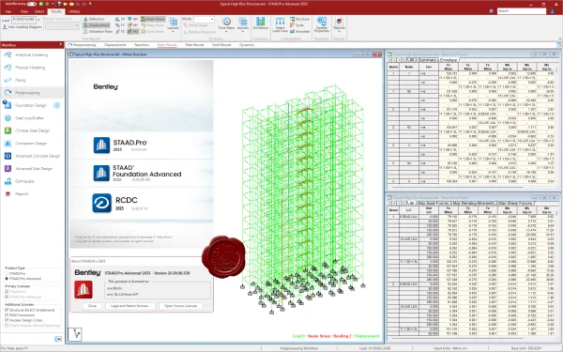Open the Reports ribbon icon
Image resolution: width=563 pixels, height=352 pixels.
[x=339, y=23]
